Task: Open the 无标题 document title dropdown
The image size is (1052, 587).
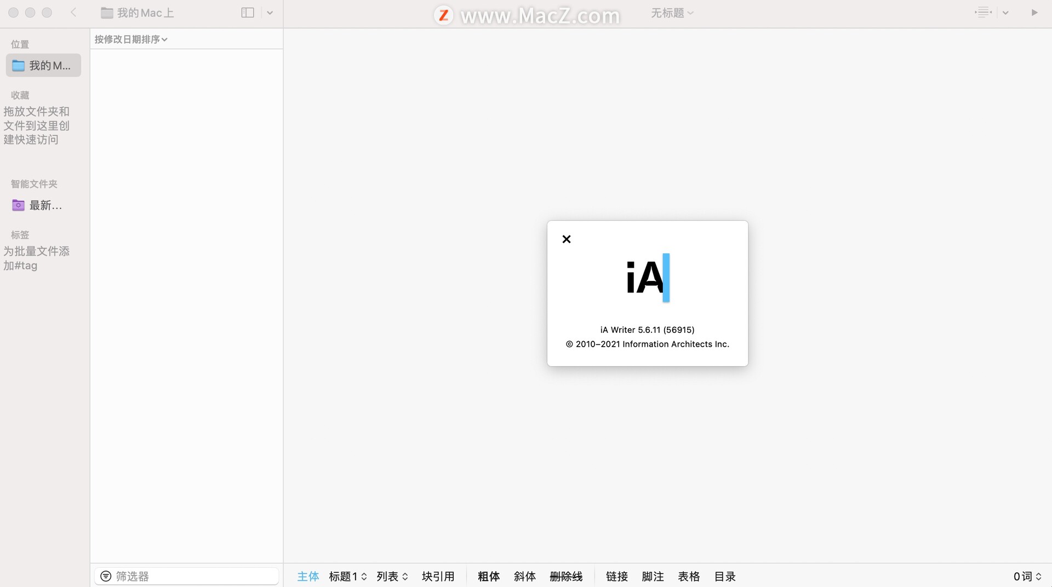Action: [672, 13]
